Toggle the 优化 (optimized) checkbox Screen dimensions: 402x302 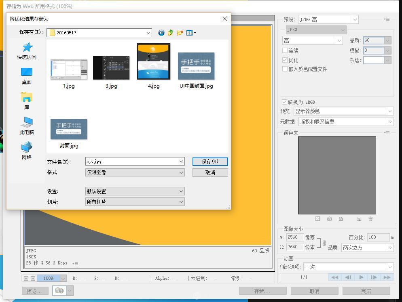(x=285, y=60)
